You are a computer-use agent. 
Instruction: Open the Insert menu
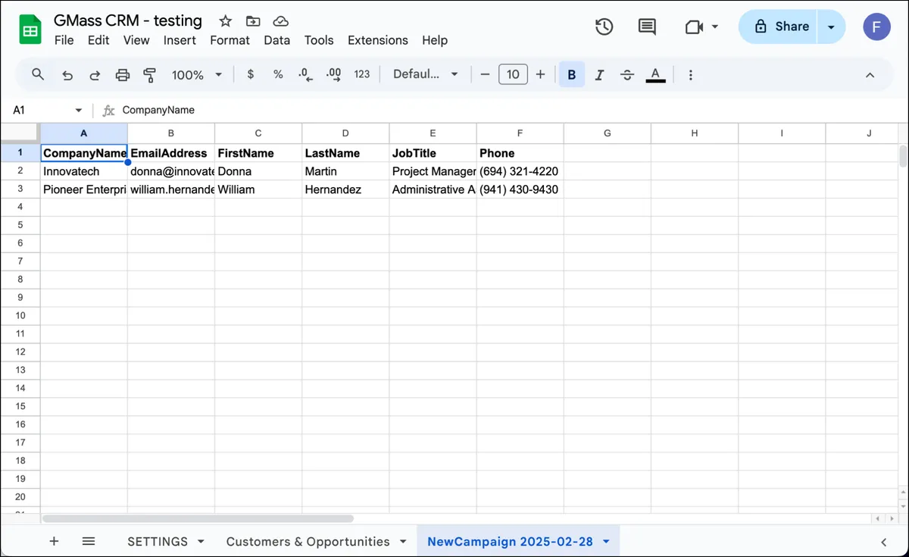pyautogui.click(x=180, y=40)
